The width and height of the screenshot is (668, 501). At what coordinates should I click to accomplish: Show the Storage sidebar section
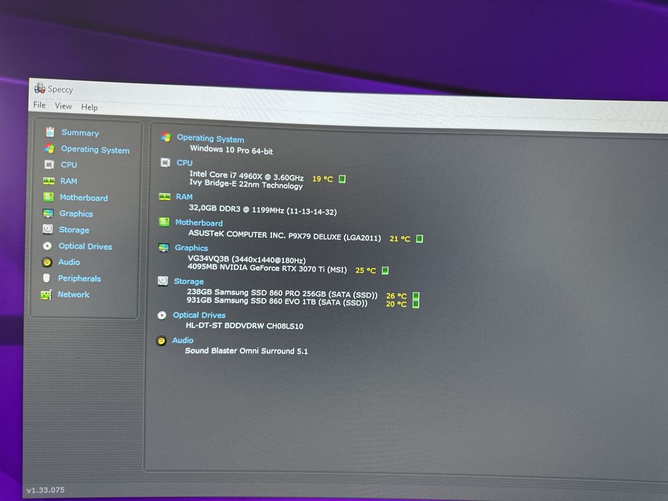click(73, 230)
